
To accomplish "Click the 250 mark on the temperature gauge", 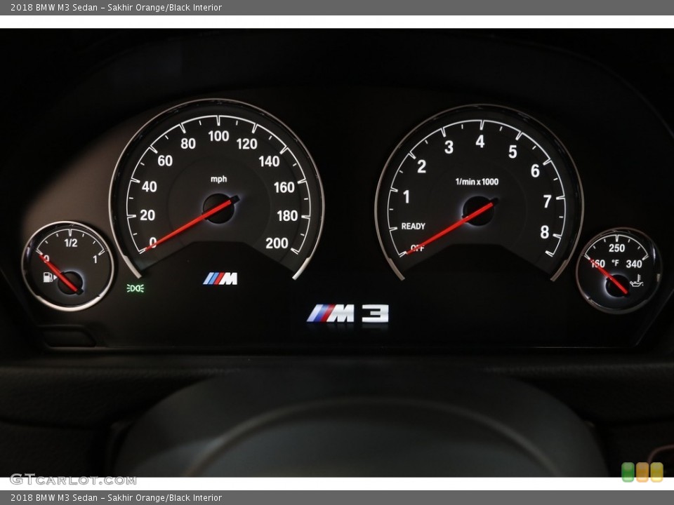I will point(616,248).
